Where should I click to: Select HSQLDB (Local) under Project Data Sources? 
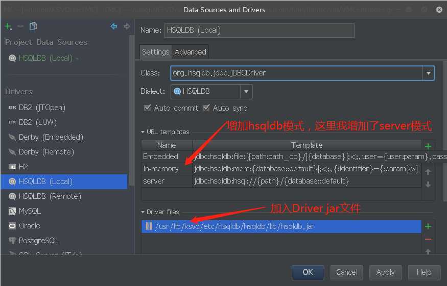click(45, 58)
